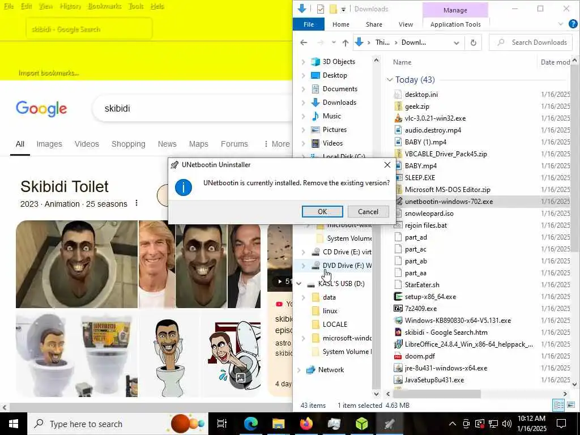Screen dimensions: 580x435
Task: Collapse the Today (43) group
Action: [389, 80]
